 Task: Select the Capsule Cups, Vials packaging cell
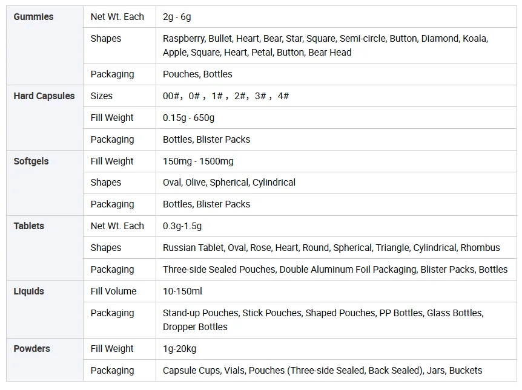tap(336, 371)
